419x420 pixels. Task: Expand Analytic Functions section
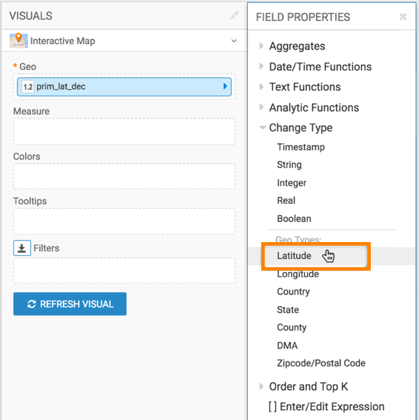click(x=314, y=107)
